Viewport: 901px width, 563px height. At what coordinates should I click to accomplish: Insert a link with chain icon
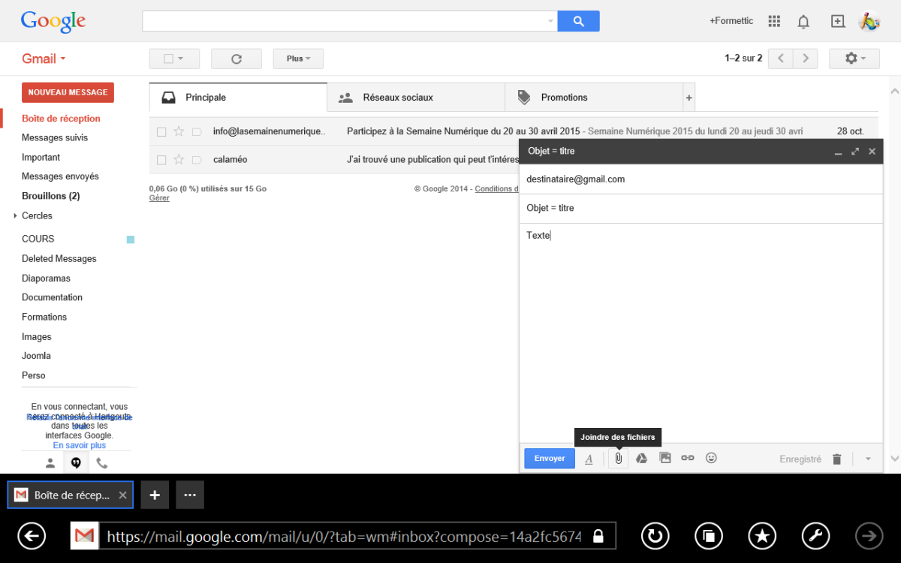click(x=687, y=458)
